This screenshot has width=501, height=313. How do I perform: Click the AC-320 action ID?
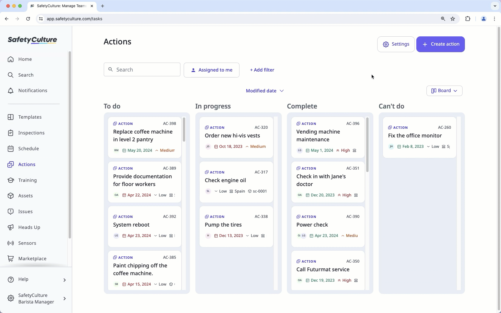[261, 128]
